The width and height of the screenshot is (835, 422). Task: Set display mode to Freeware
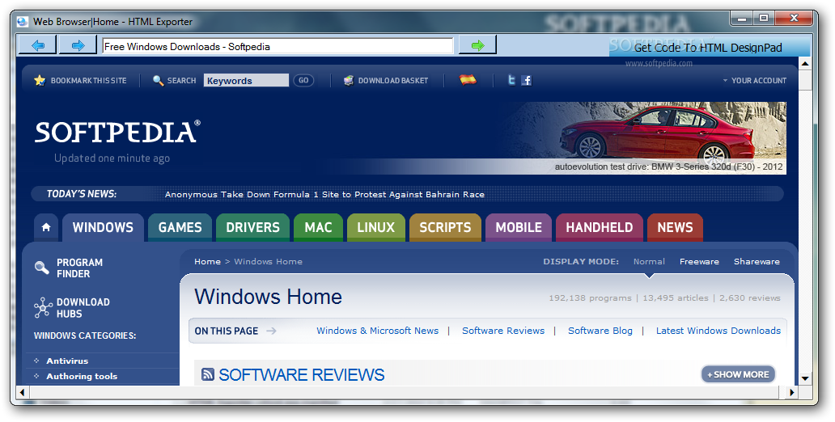699,261
